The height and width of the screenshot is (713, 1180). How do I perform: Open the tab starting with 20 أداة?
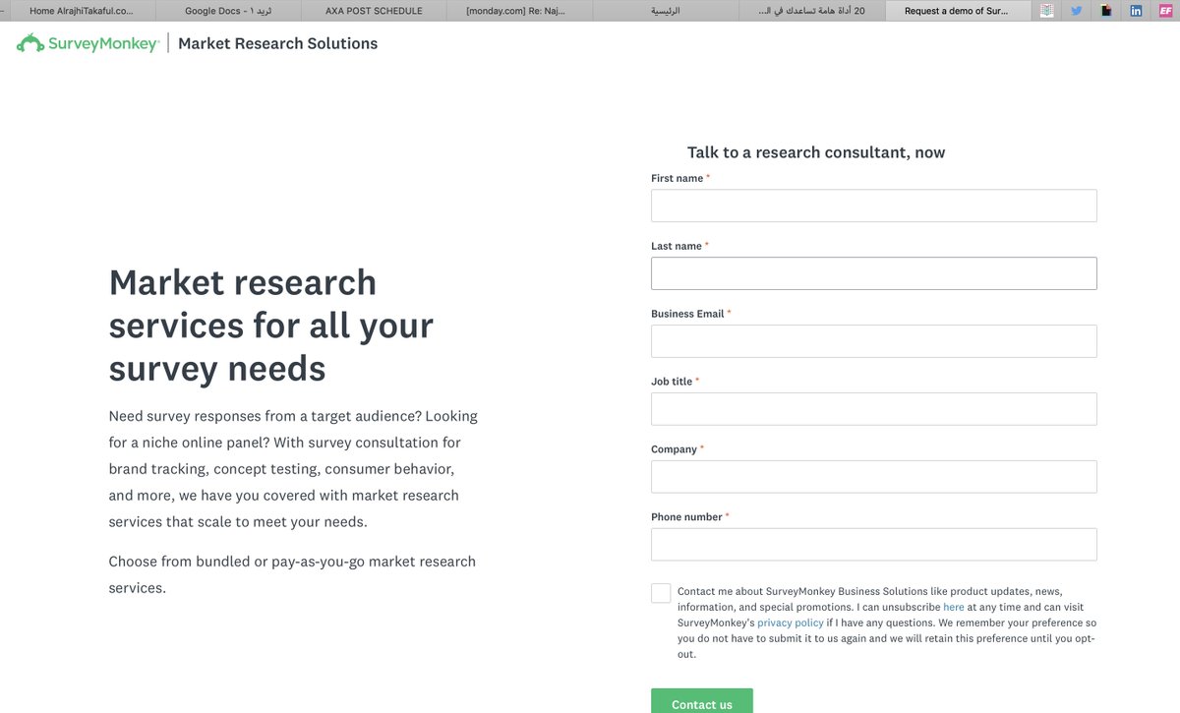pos(812,11)
